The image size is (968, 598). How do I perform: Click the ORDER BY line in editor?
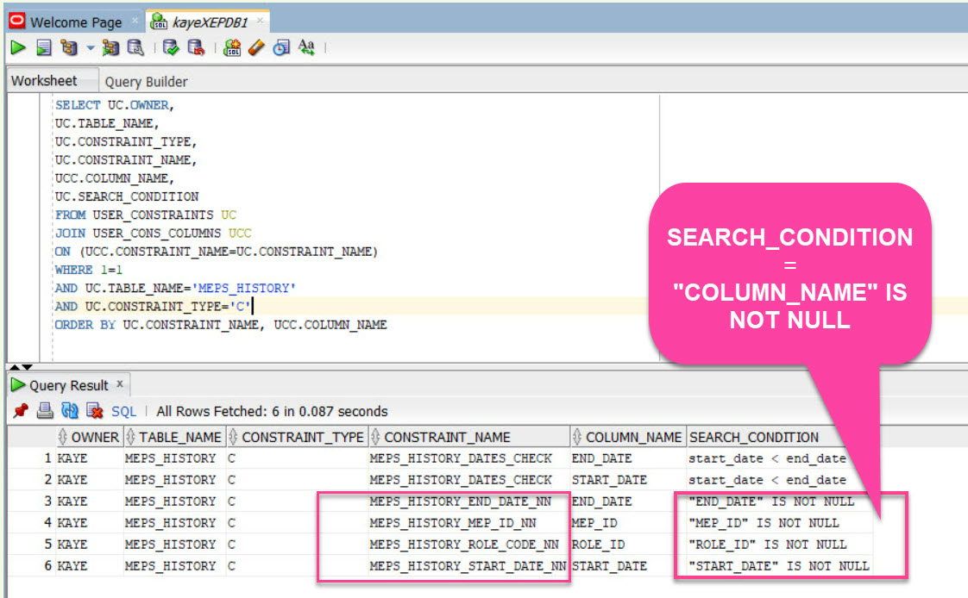click(x=220, y=324)
